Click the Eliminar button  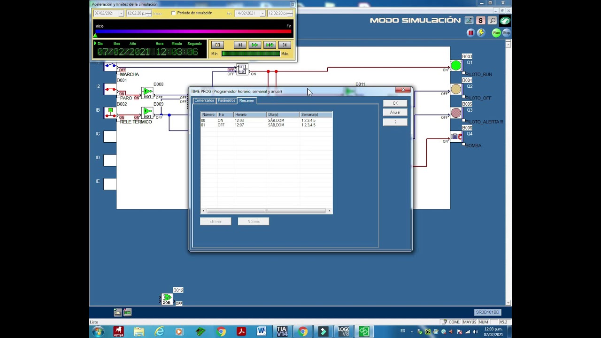click(x=216, y=221)
